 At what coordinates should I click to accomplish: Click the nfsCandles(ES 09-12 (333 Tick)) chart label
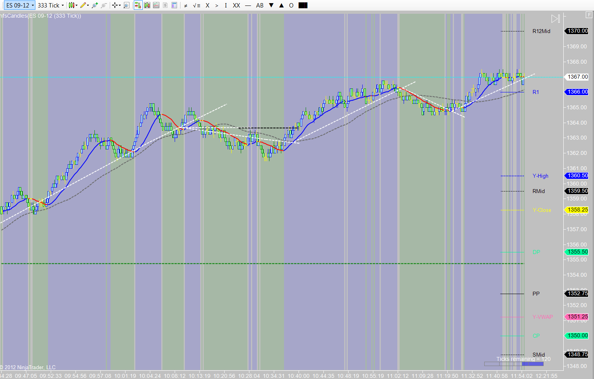[41, 16]
